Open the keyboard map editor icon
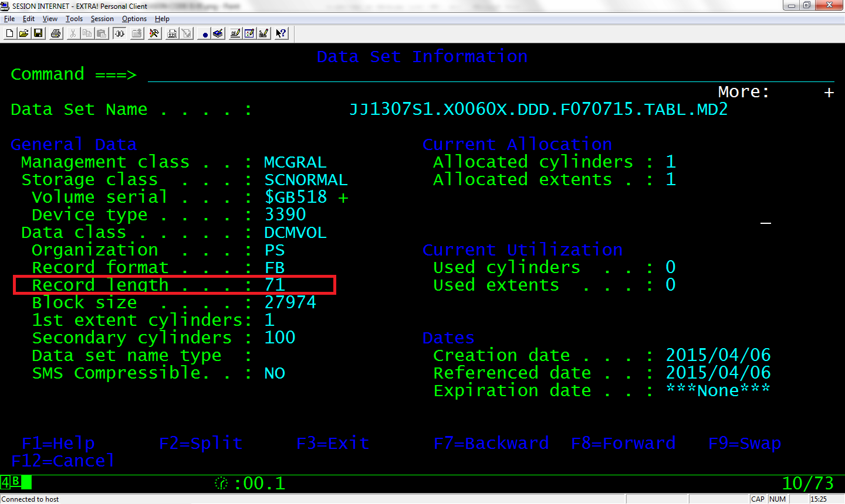845x504 pixels. (265, 33)
